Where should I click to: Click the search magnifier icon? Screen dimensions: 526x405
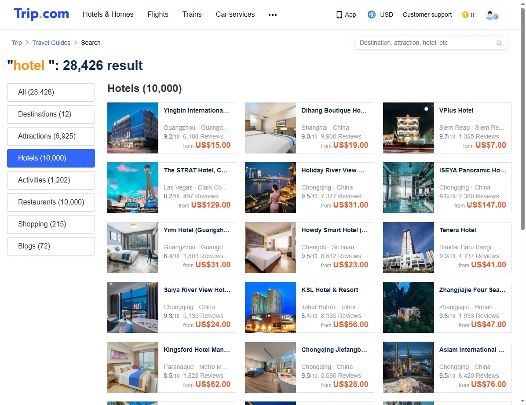[499, 43]
